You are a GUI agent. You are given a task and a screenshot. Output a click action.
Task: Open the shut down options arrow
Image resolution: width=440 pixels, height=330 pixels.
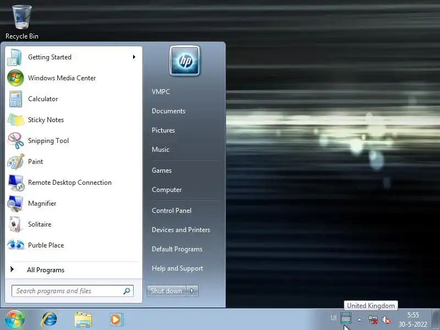(192, 291)
